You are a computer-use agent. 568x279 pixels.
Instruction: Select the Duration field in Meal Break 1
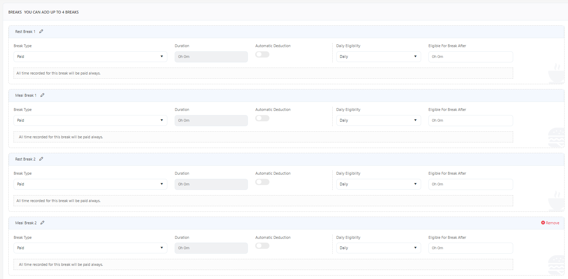[x=211, y=121]
